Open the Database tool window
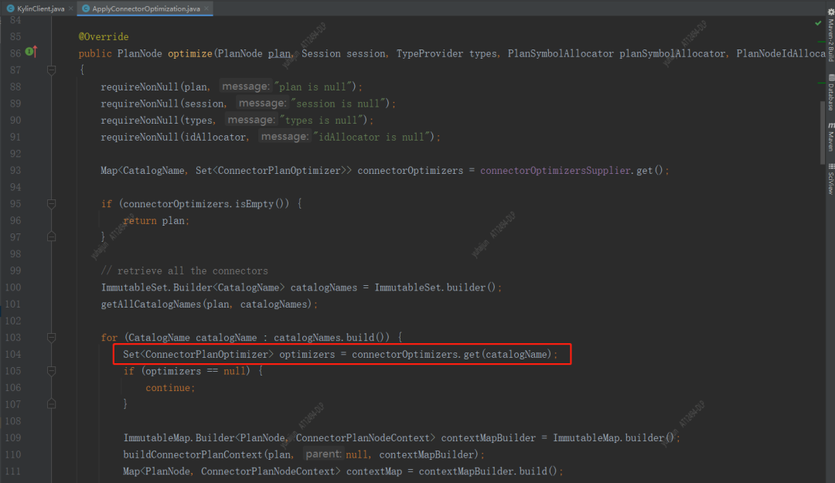Image resolution: width=835 pixels, height=483 pixels. point(830,93)
